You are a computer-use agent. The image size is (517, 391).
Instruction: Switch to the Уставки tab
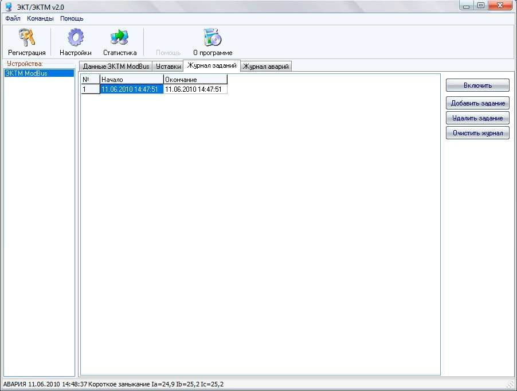(168, 67)
